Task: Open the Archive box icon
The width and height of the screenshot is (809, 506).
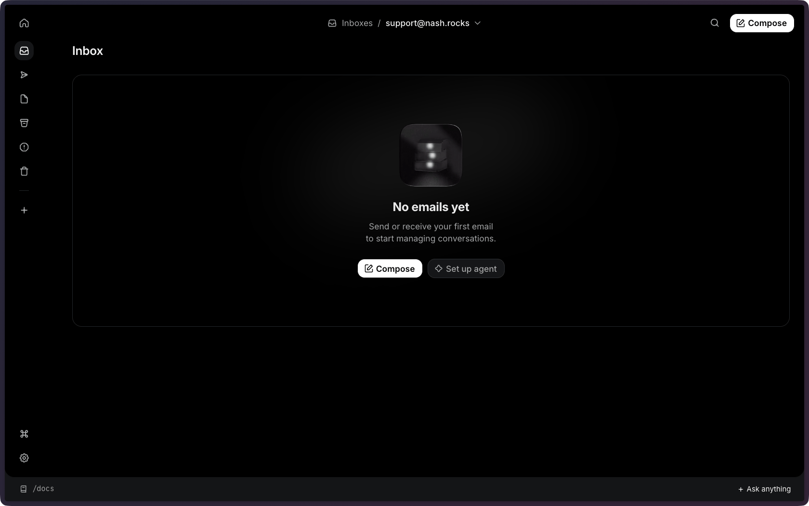Action: point(24,123)
